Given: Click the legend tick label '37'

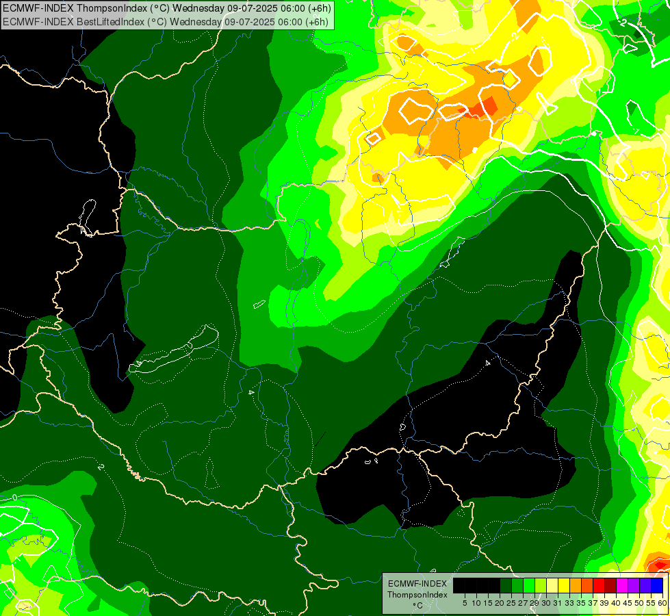Looking at the screenshot, I should click(x=593, y=603).
